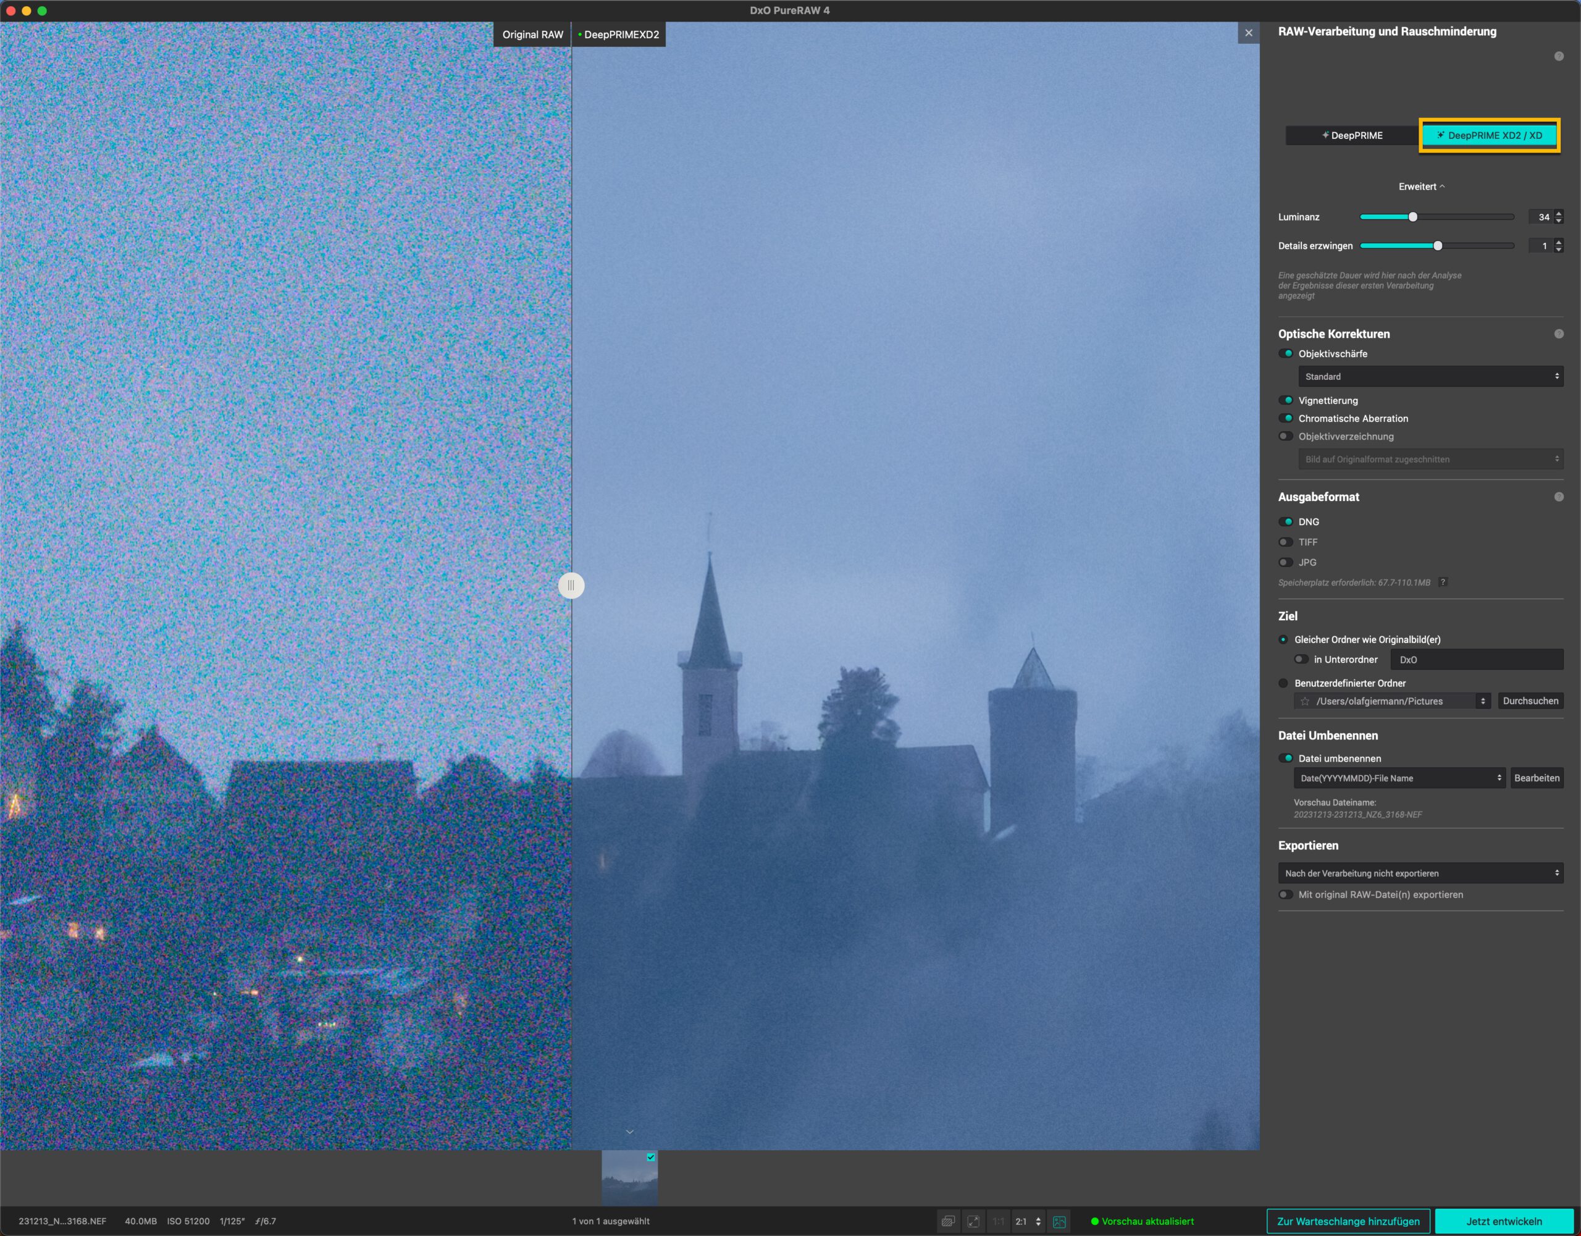Image resolution: width=1581 pixels, height=1236 pixels.
Task: Toggle before/after compare image icon
Action: pyautogui.click(x=1059, y=1222)
